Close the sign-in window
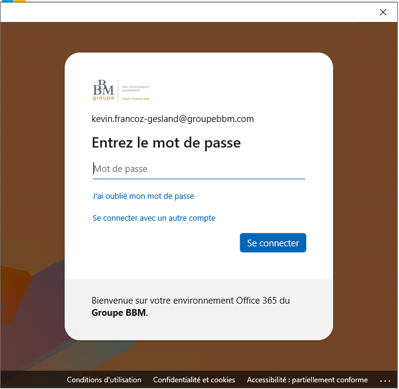The height and width of the screenshot is (389, 399). coord(383,12)
